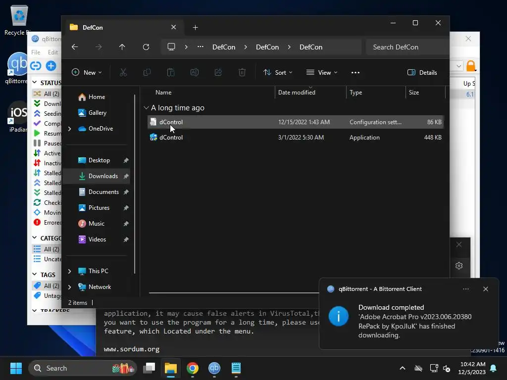Collapse the TAGS section in qBittorrent
The height and width of the screenshot is (380, 507).
pos(35,274)
